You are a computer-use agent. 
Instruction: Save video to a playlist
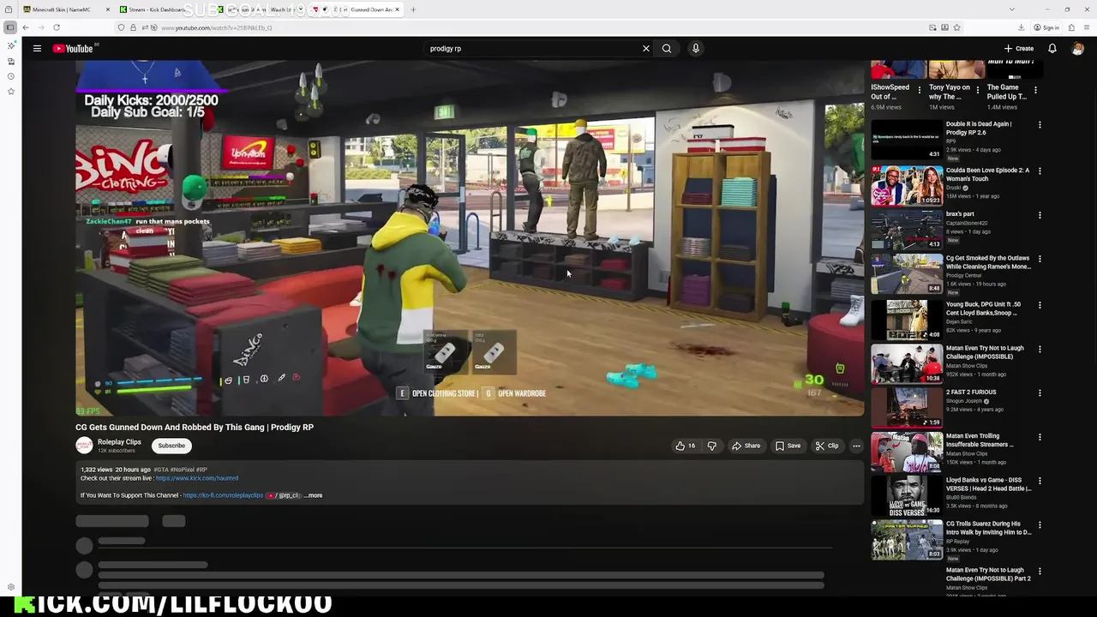tap(788, 446)
